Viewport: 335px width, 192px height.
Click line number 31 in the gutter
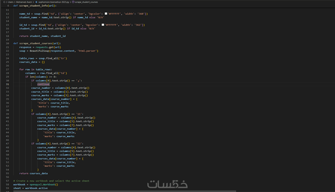coord(8,84)
